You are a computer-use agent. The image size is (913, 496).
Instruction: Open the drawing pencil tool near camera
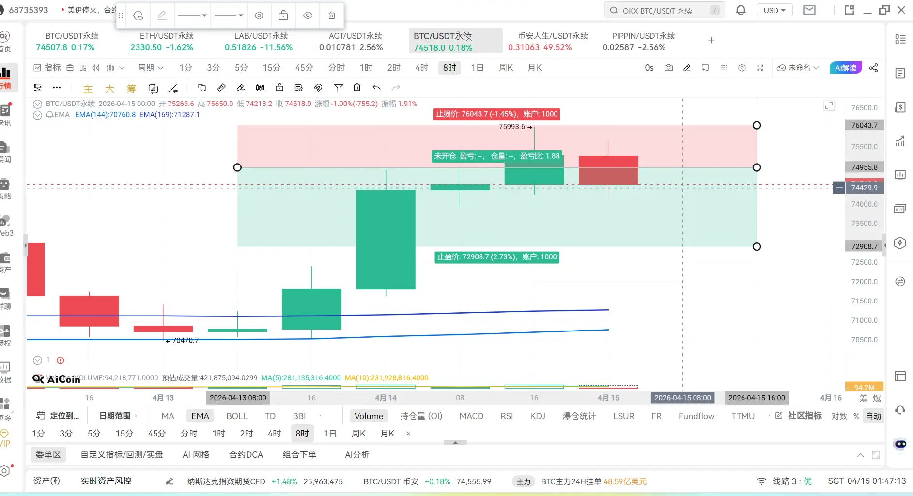coord(687,68)
